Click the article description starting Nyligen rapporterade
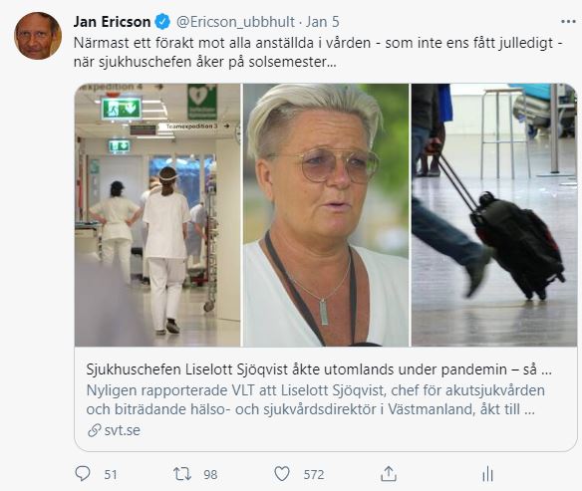Screen dimensions: 582x491 316,399
